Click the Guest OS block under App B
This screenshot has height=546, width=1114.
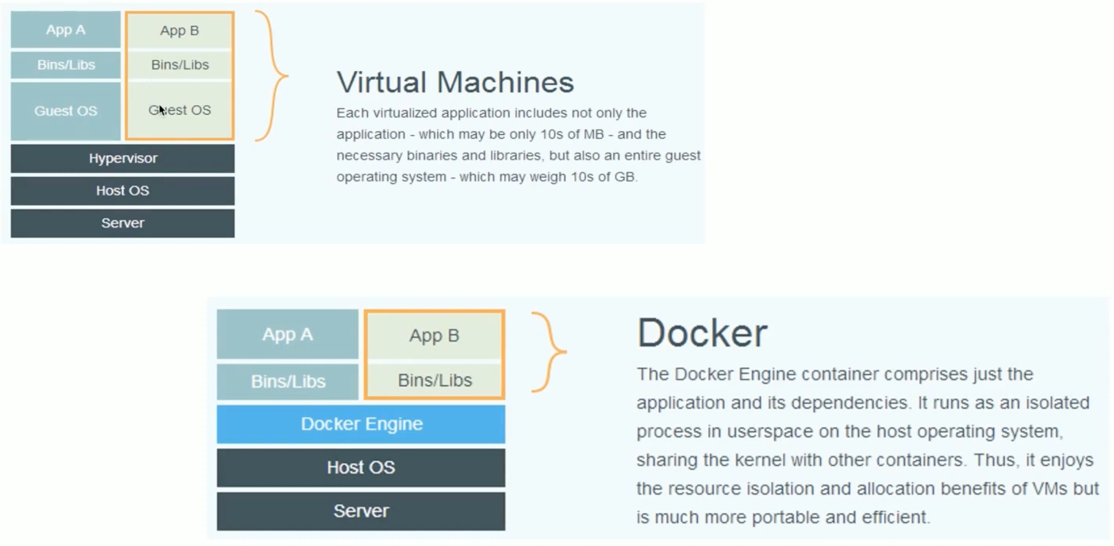point(179,110)
